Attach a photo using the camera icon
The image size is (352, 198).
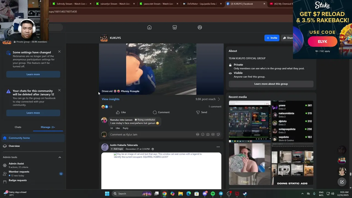[208, 134]
